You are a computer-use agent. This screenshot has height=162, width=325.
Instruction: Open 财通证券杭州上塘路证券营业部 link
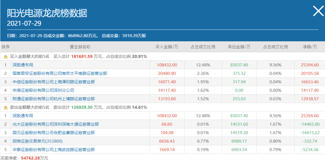coord(53,99)
